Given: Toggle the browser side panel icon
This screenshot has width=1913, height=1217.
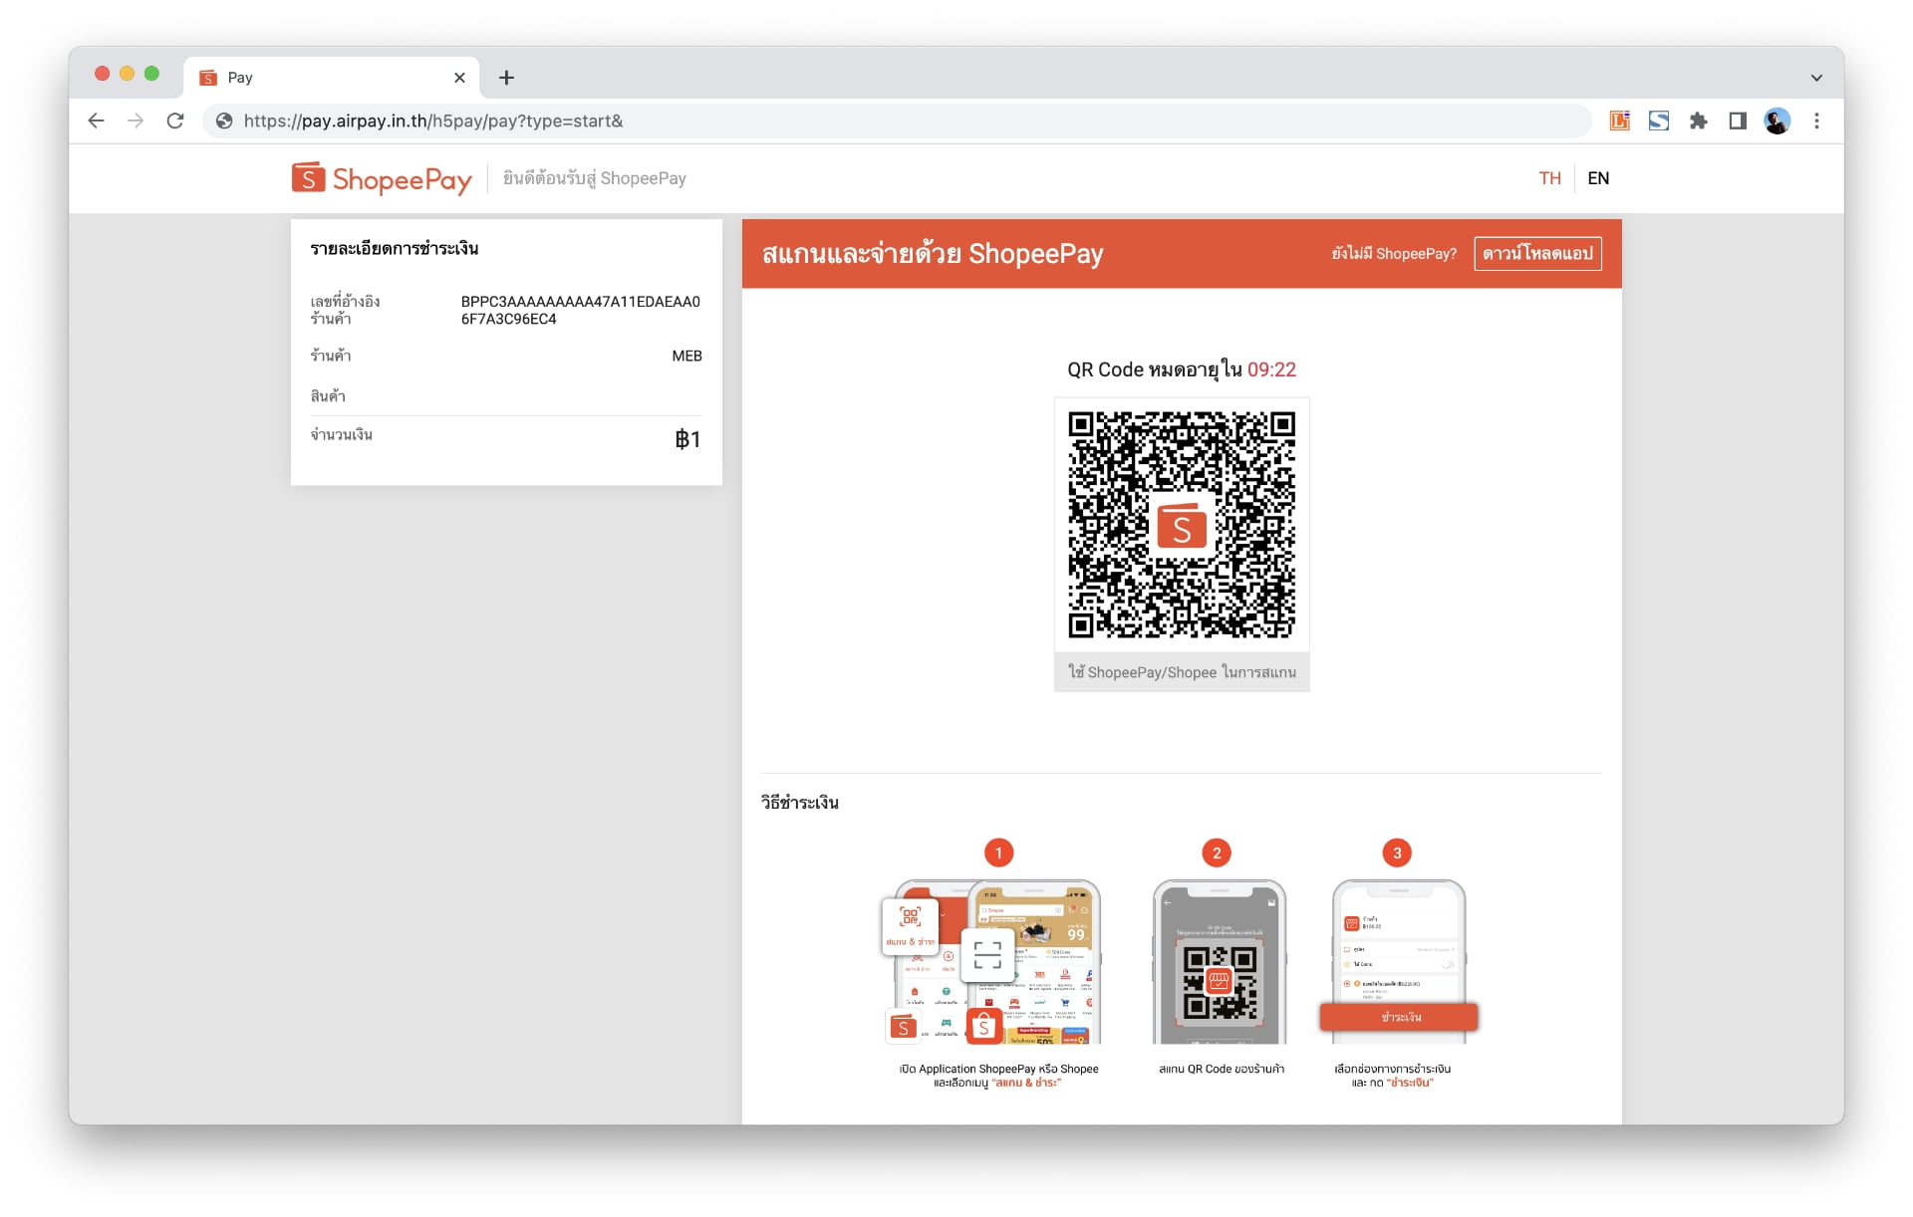Looking at the screenshot, I should [1738, 121].
